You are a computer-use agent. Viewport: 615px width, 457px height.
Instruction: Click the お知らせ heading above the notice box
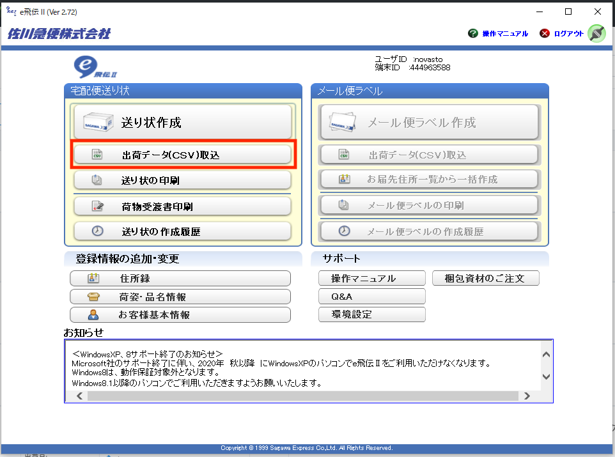(x=84, y=332)
